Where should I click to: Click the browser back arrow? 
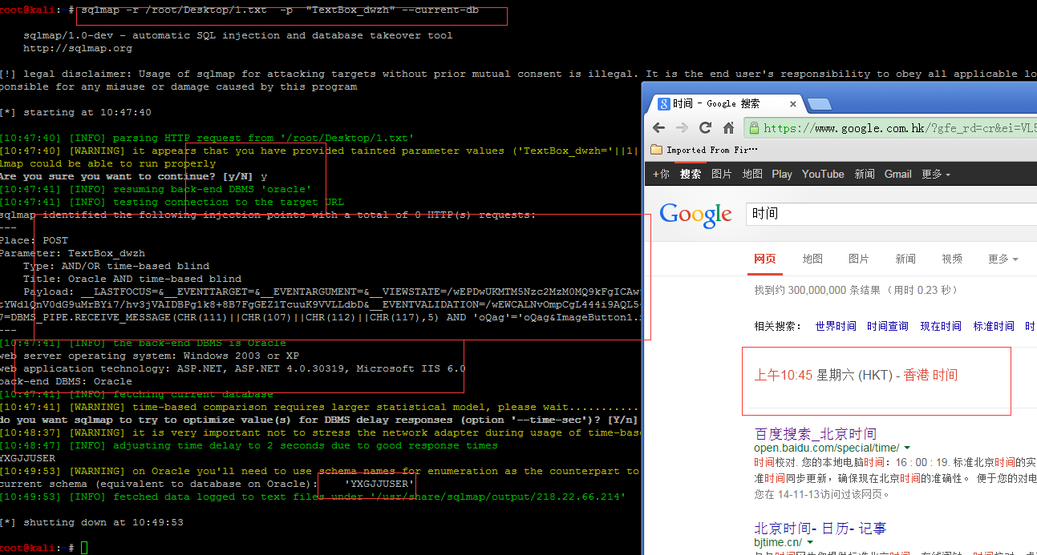point(659,128)
